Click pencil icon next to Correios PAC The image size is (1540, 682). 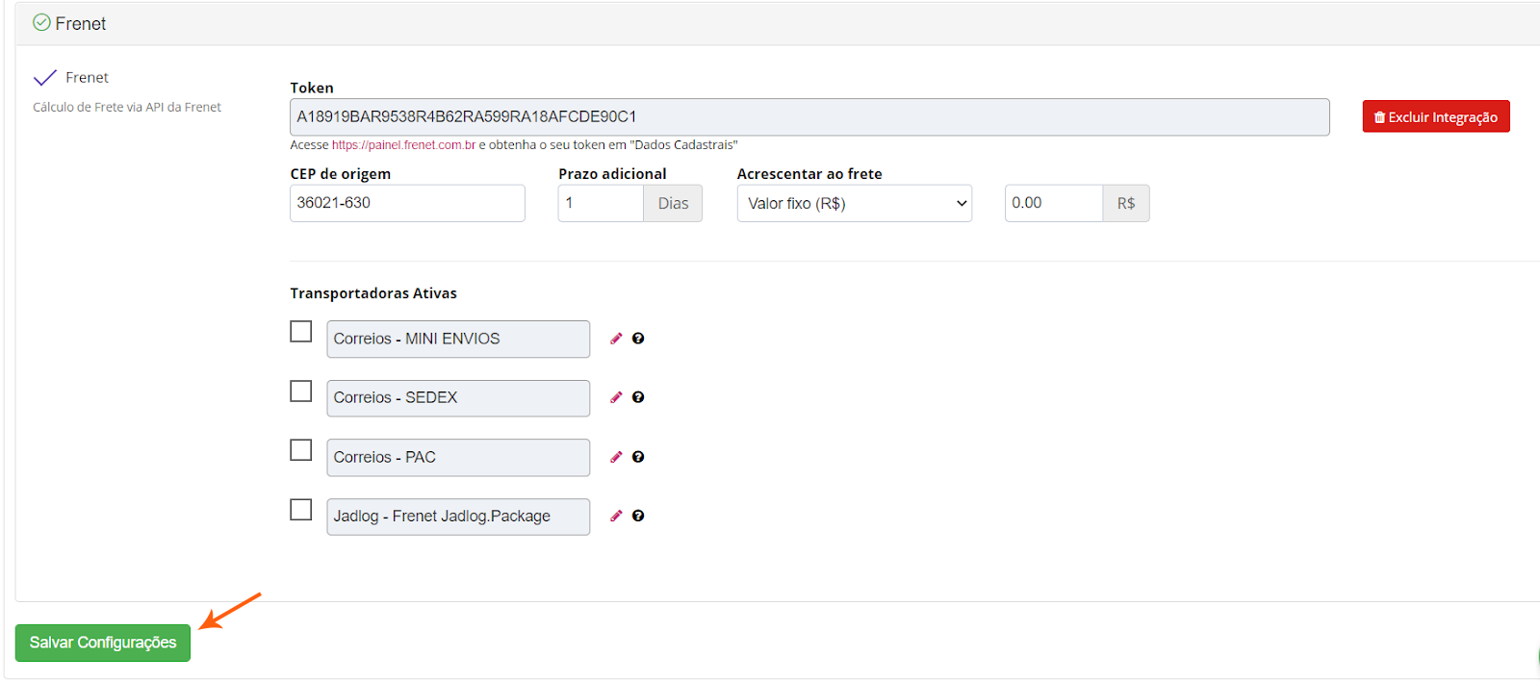tap(616, 457)
